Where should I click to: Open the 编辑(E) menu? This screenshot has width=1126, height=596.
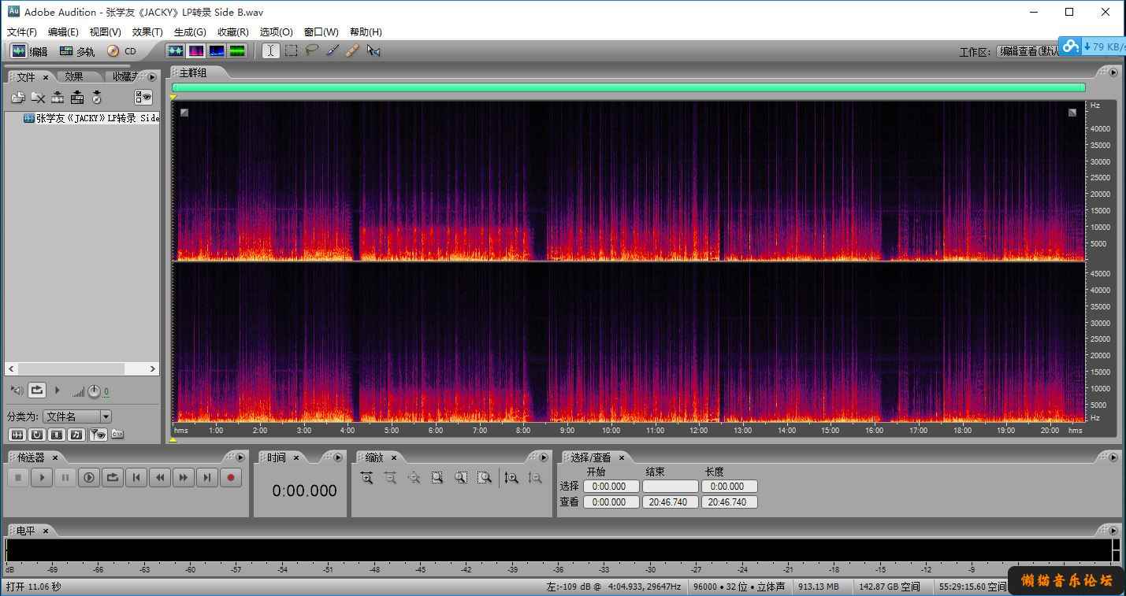pos(63,32)
